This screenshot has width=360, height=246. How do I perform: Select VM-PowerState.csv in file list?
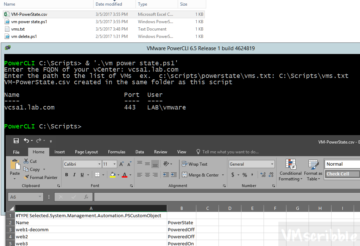104,14
